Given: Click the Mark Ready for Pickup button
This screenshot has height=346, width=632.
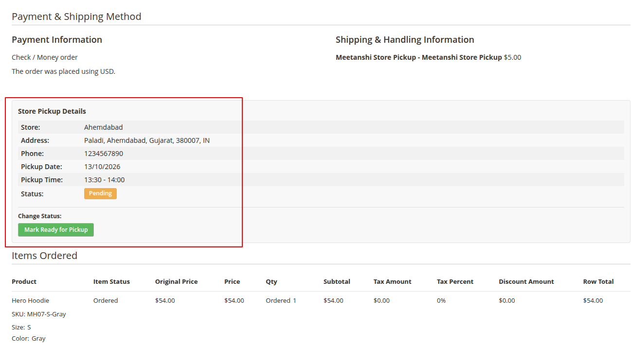Looking at the screenshot, I should pos(56,230).
